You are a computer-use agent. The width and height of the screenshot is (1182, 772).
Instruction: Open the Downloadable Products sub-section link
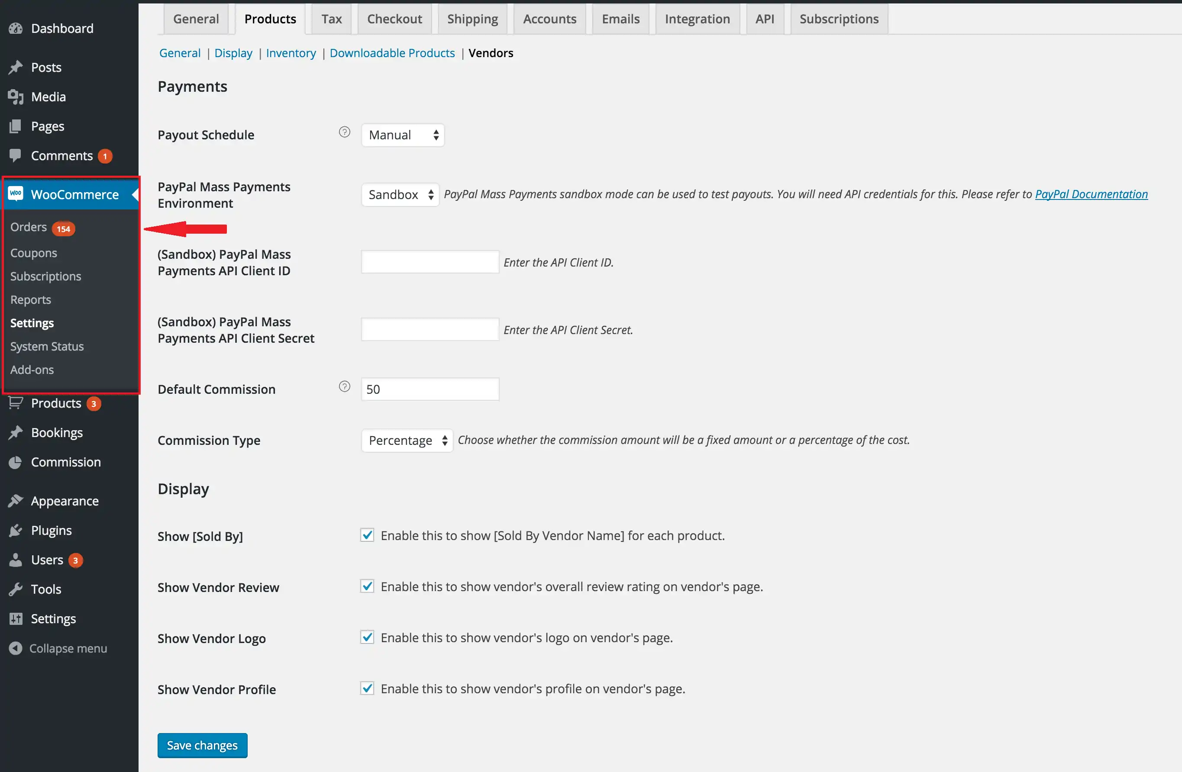coord(392,53)
